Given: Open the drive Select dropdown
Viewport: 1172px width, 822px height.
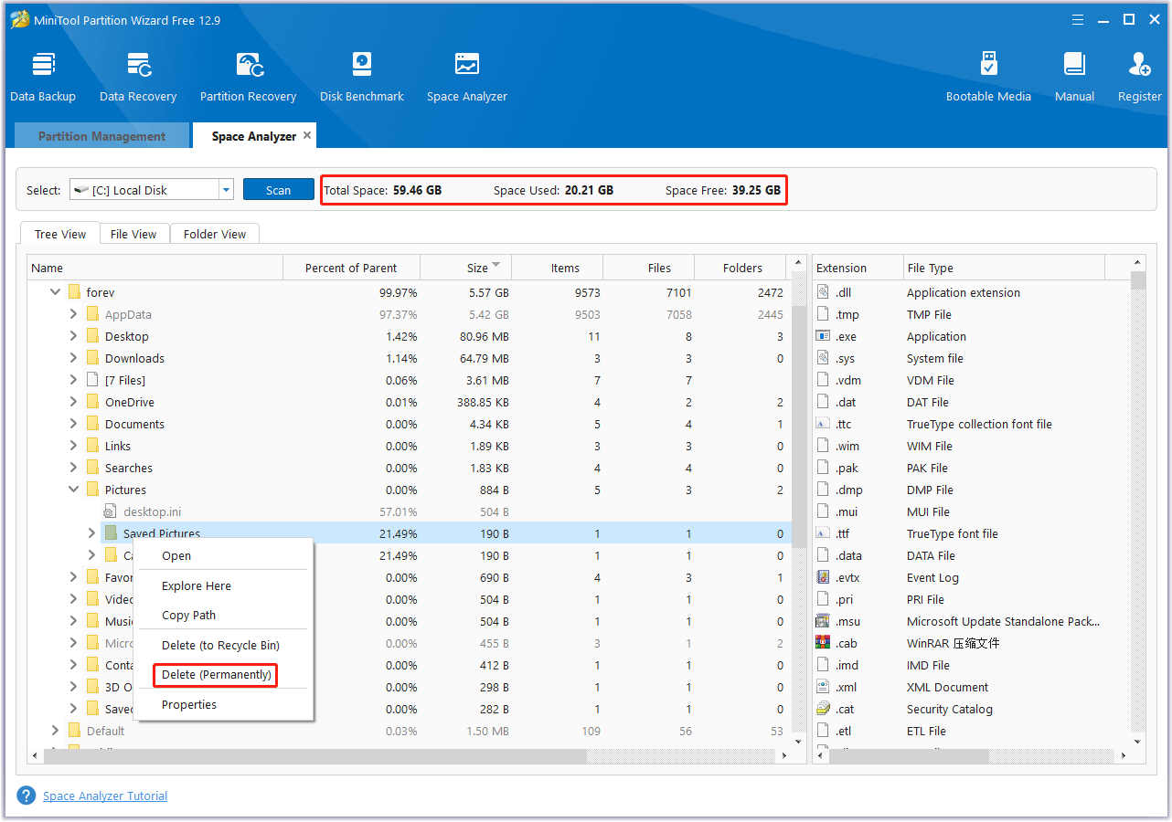Looking at the screenshot, I should (x=227, y=190).
